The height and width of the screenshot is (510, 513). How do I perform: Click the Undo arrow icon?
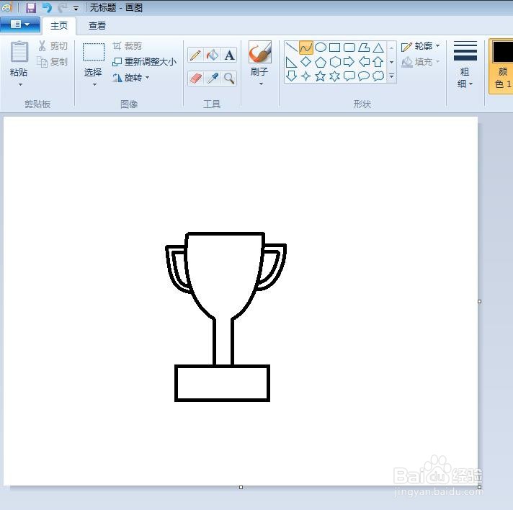point(47,7)
